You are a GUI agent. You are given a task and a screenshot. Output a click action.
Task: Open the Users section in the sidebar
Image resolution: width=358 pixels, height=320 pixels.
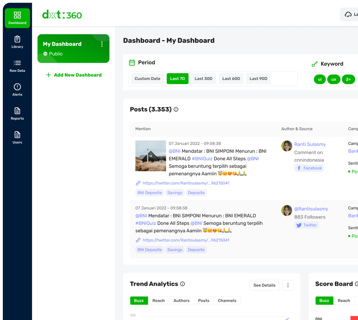pos(17,137)
